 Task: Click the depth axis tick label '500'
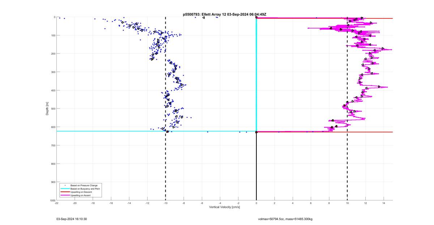(52, 109)
